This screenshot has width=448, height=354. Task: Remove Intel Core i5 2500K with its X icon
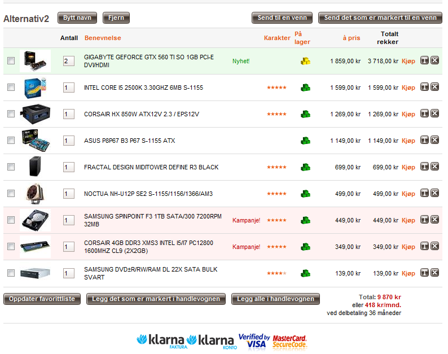(x=435, y=87)
